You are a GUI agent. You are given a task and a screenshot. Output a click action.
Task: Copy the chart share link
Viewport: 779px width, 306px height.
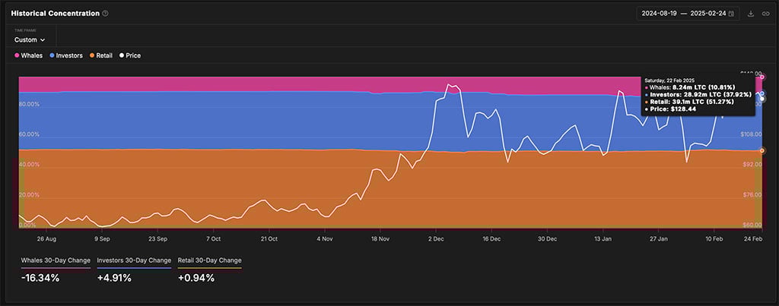tap(765, 14)
